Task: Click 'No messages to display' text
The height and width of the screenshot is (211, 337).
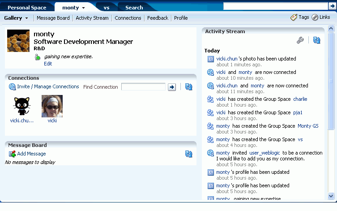Action: click(30, 162)
